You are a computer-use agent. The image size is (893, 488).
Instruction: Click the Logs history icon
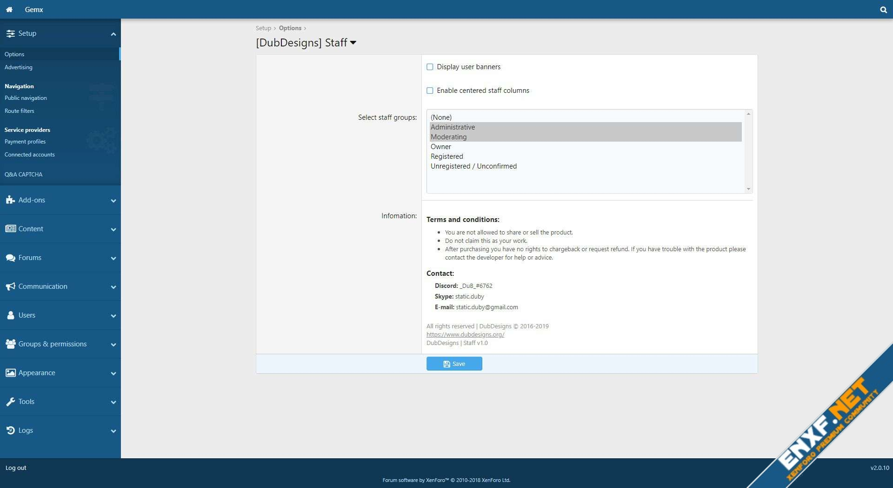(x=10, y=430)
